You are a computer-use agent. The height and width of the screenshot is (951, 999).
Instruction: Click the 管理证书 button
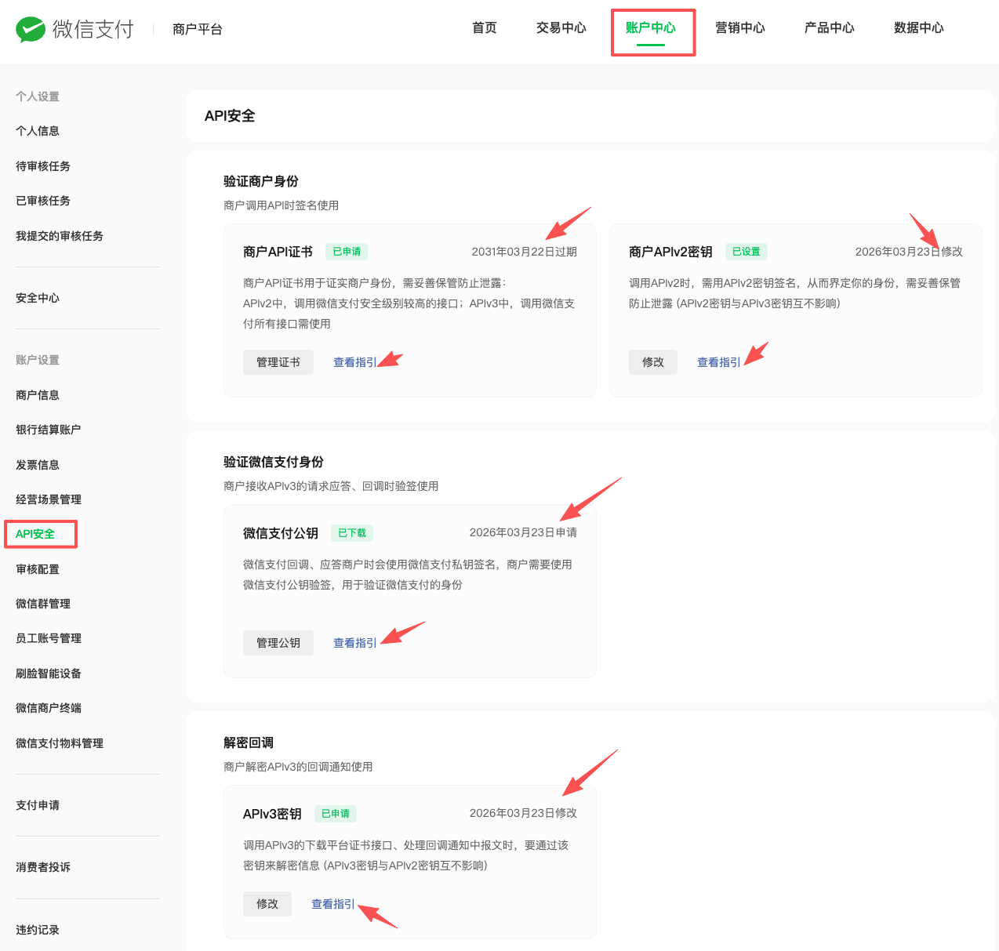pos(278,362)
